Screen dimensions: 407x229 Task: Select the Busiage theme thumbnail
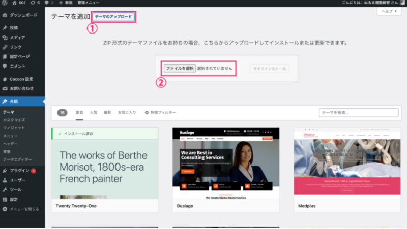225,163
